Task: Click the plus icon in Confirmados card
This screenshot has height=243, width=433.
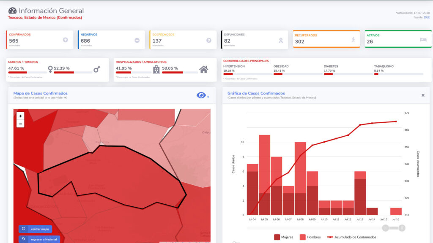Action: tap(65, 40)
